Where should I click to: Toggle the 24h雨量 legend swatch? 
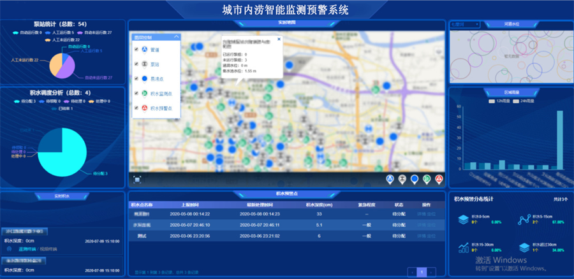516,101
